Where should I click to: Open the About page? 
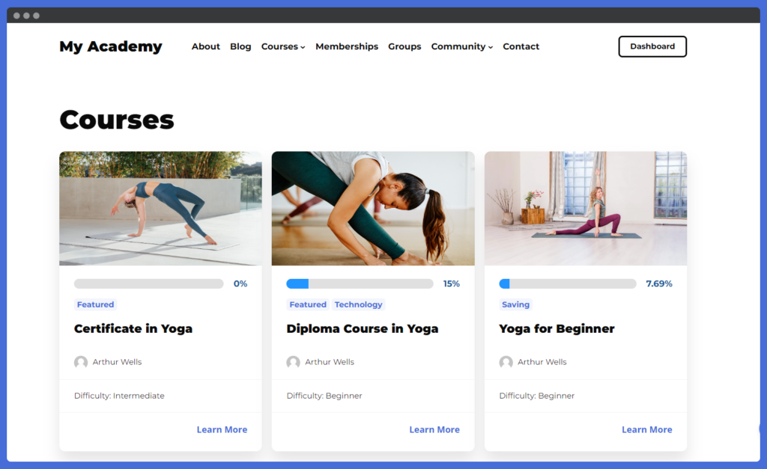tap(205, 46)
